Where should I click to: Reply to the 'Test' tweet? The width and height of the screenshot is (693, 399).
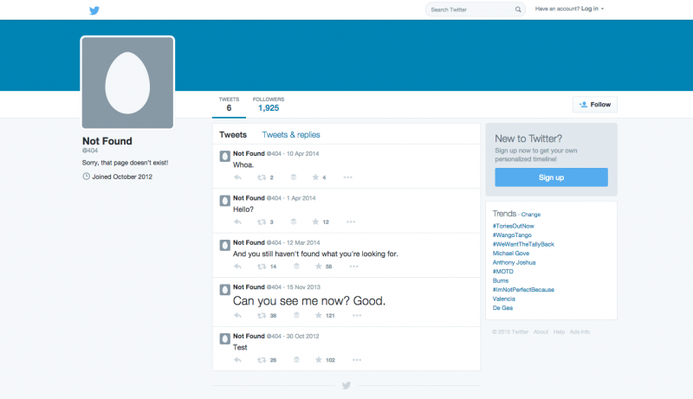(x=237, y=360)
